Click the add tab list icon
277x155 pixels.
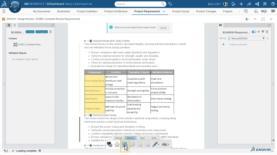tap(246, 11)
